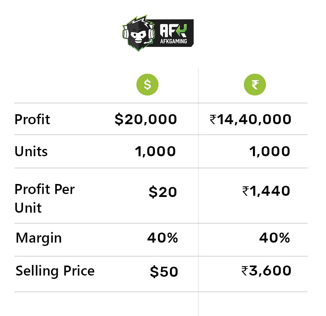Select the Margin row label
The width and height of the screenshot is (326, 316).
(x=39, y=238)
